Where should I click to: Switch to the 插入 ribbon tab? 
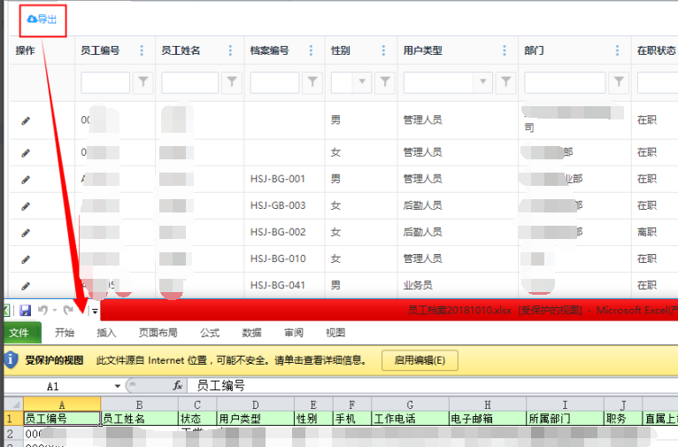click(106, 334)
